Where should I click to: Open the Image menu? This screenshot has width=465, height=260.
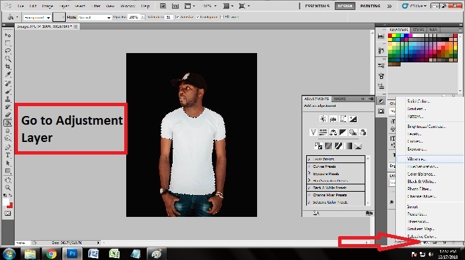tap(47, 6)
